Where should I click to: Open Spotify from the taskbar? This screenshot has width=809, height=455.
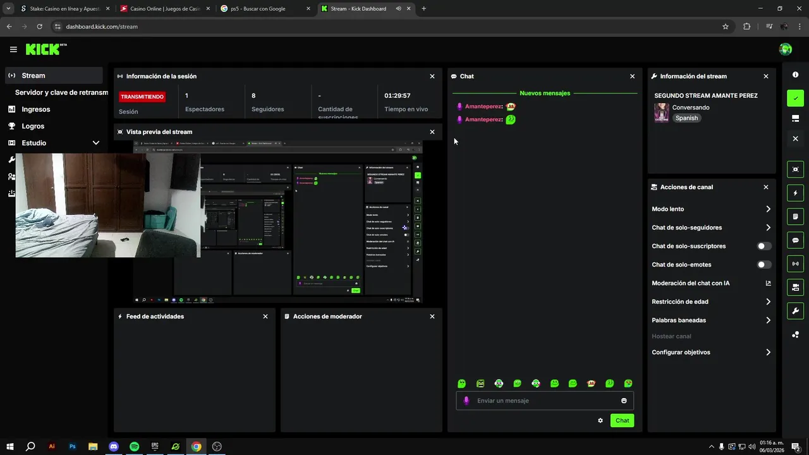pyautogui.click(x=134, y=447)
